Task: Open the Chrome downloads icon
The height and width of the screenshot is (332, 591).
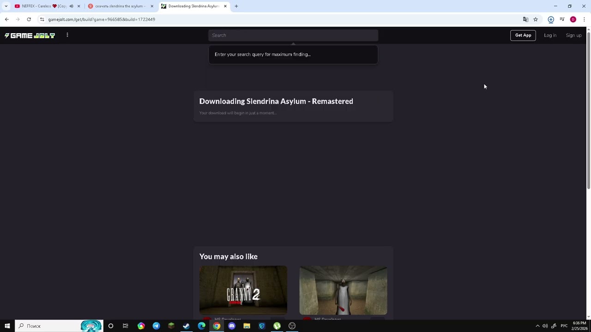Action: point(551,19)
